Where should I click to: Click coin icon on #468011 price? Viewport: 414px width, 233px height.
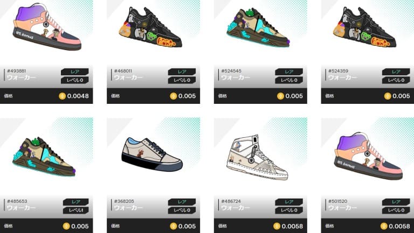coord(173,96)
